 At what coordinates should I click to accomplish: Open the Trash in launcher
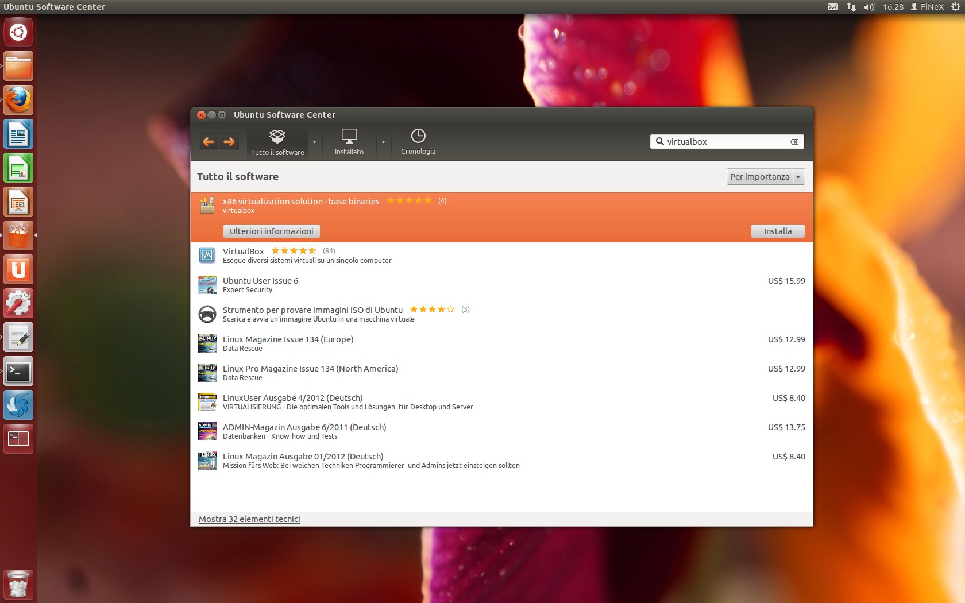pos(18,584)
